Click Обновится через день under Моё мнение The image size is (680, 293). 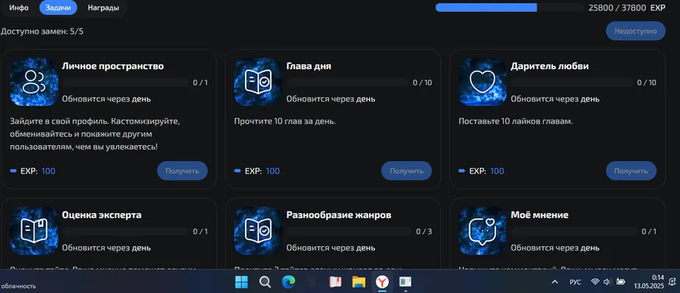coord(555,248)
